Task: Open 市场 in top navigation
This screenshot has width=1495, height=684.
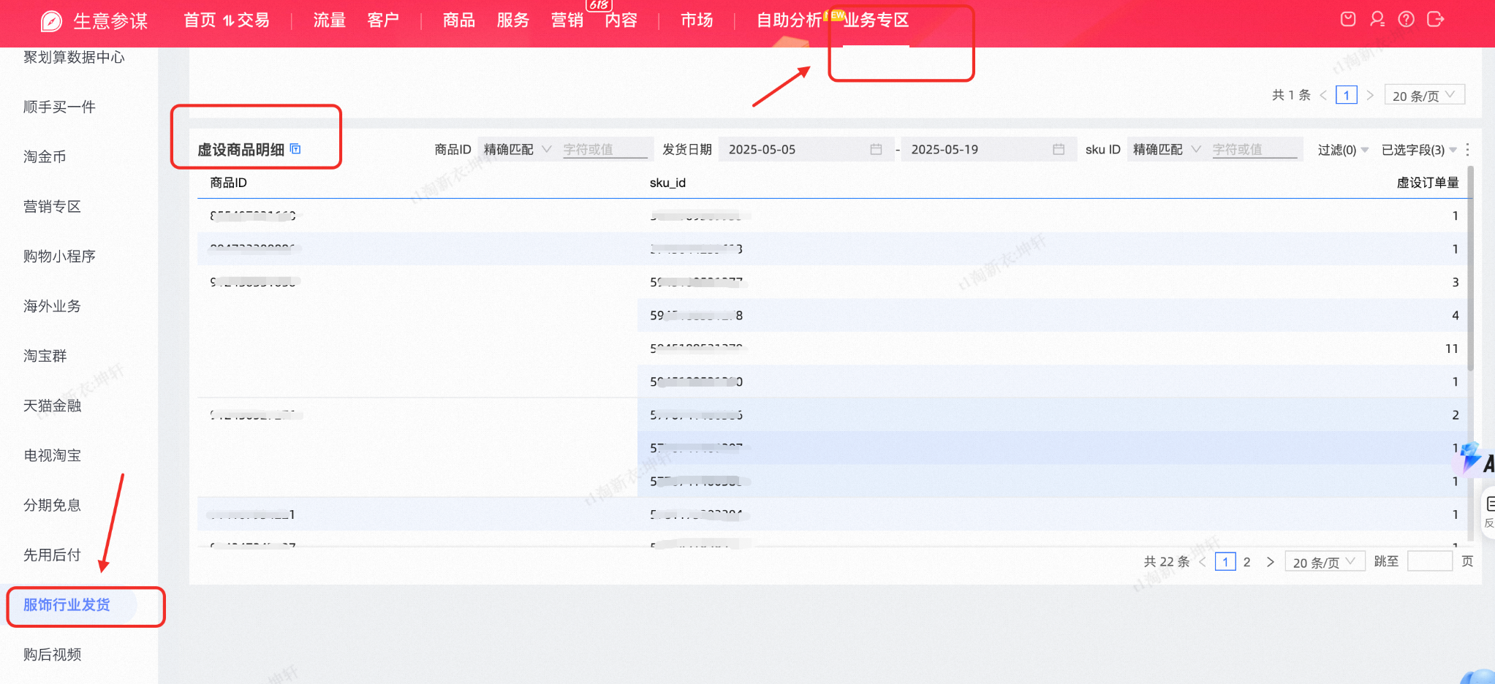Action: click(x=697, y=20)
